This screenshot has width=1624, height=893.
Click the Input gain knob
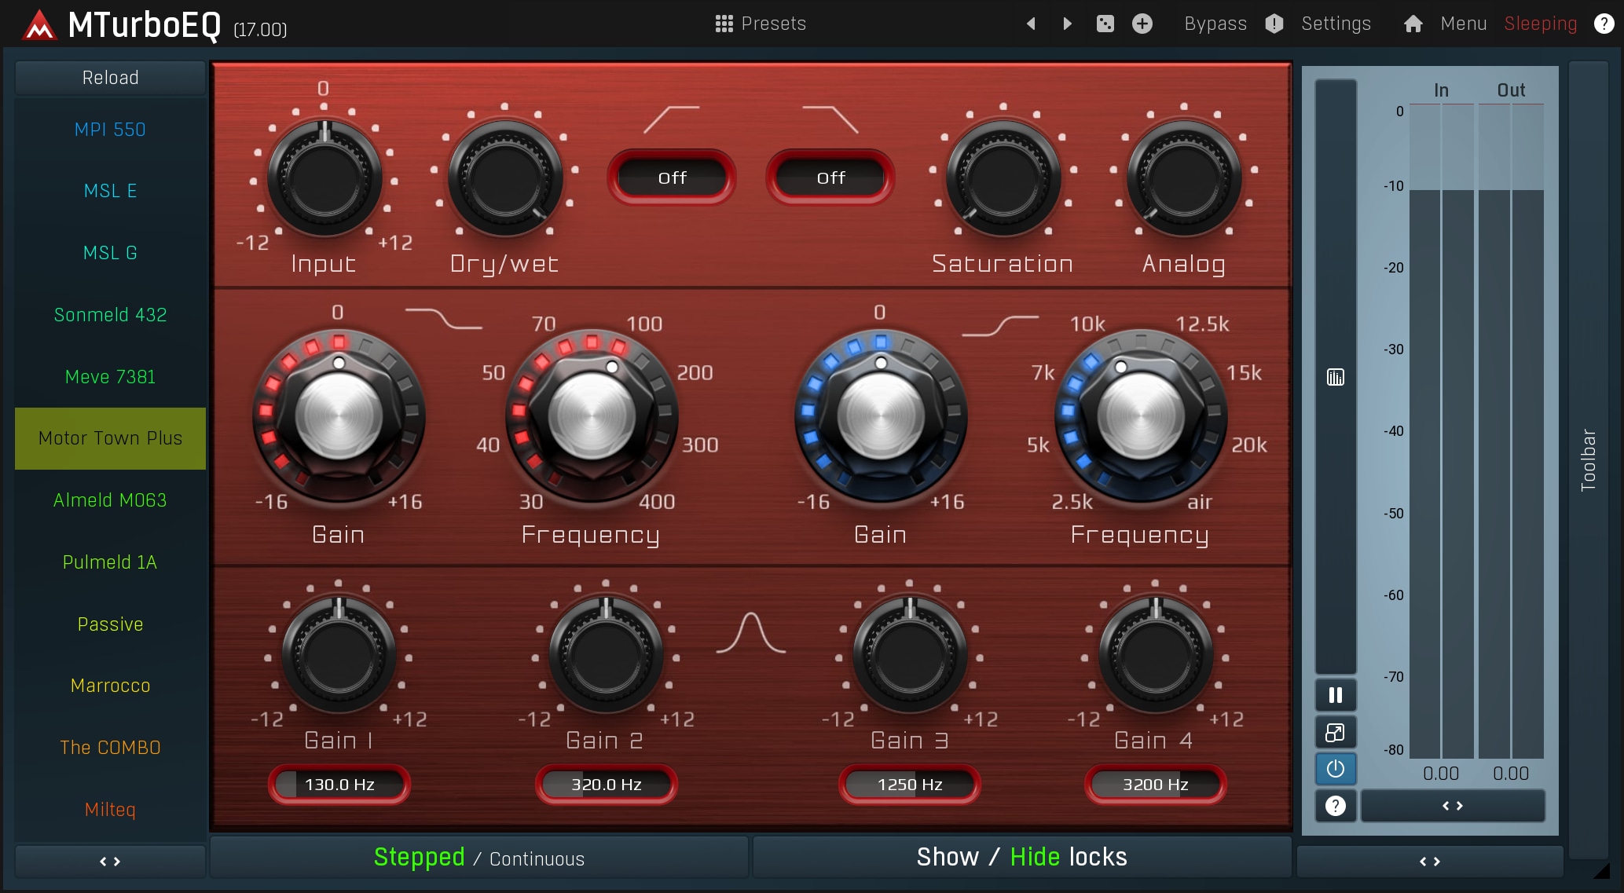pos(324,179)
